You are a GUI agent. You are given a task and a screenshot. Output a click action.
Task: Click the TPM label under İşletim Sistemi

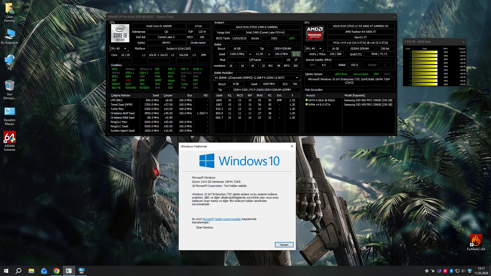coord(376,74)
